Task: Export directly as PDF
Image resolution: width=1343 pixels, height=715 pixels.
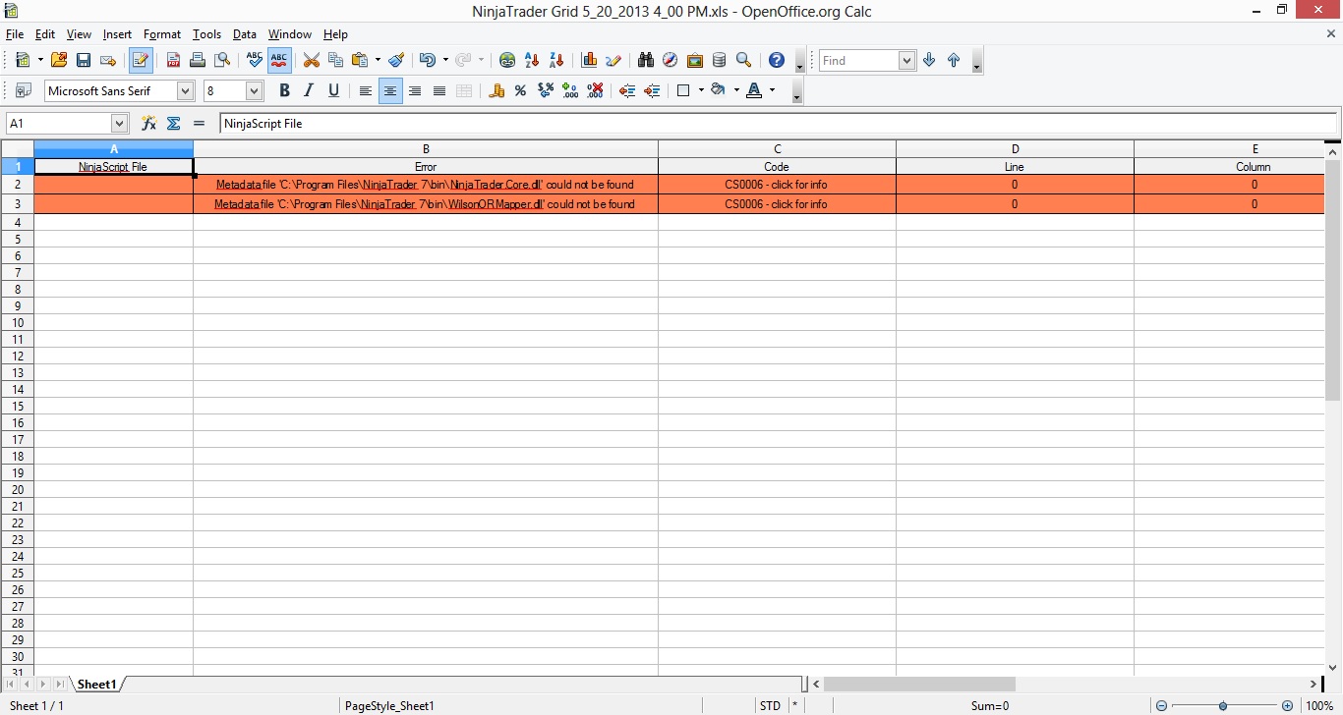Action: pos(173,60)
